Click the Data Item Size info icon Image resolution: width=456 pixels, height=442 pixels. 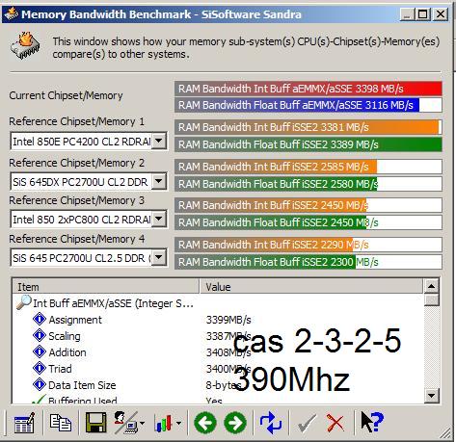pyautogui.click(x=40, y=385)
